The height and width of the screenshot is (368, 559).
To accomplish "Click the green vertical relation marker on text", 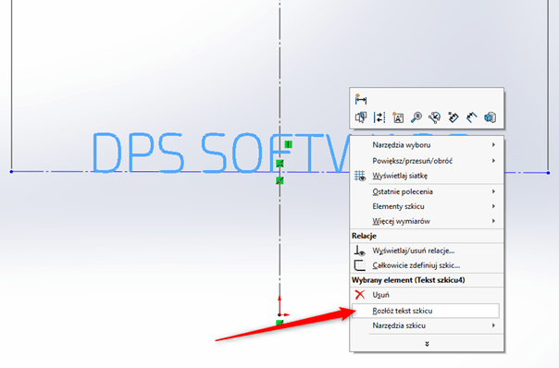I will pyautogui.click(x=289, y=144).
